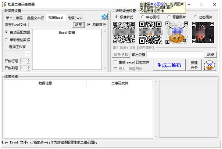
Task: Choose the 中心图标 radio button
Action: click(143, 17)
